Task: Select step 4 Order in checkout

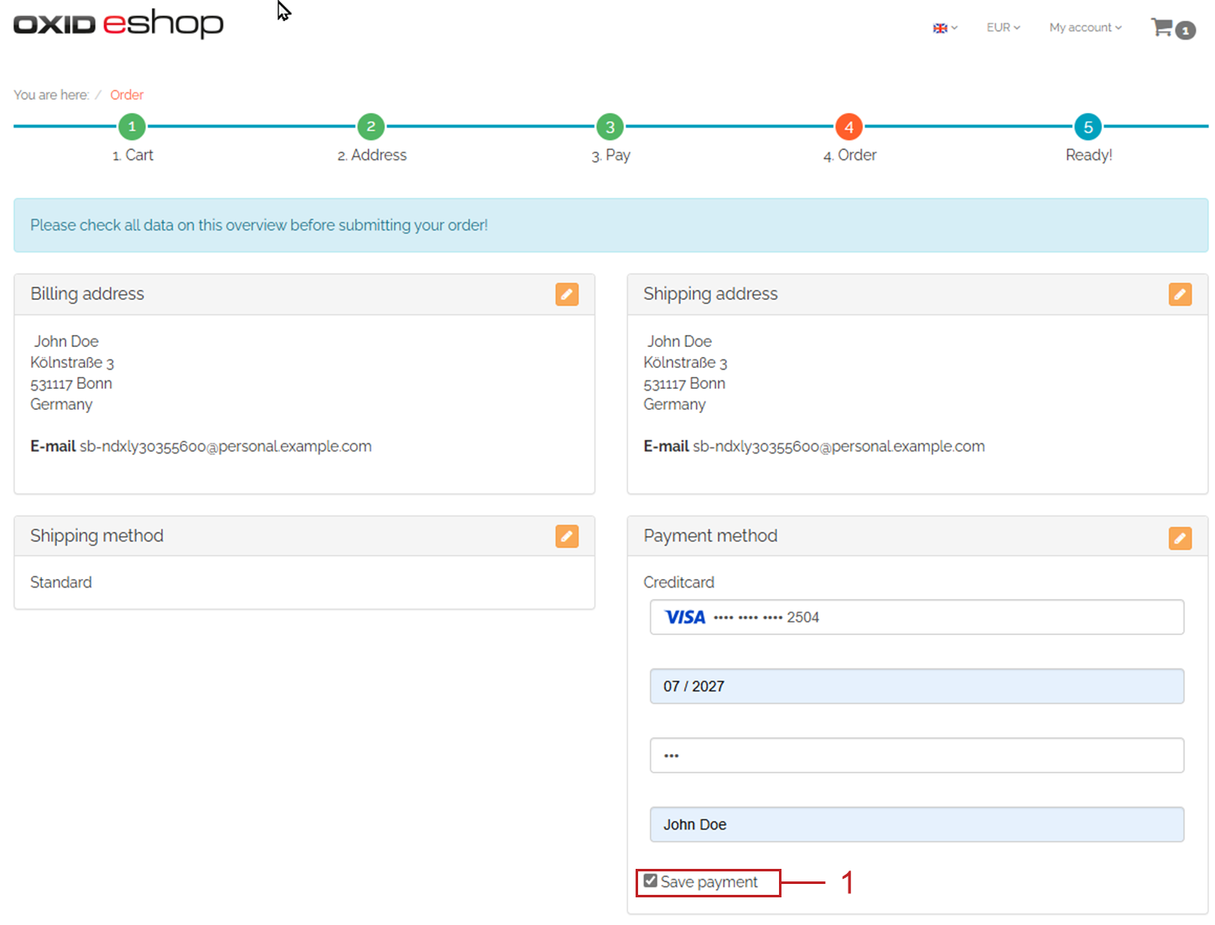Action: (x=849, y=127)
